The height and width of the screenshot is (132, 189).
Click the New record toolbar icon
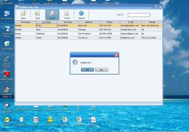[23, 13]
